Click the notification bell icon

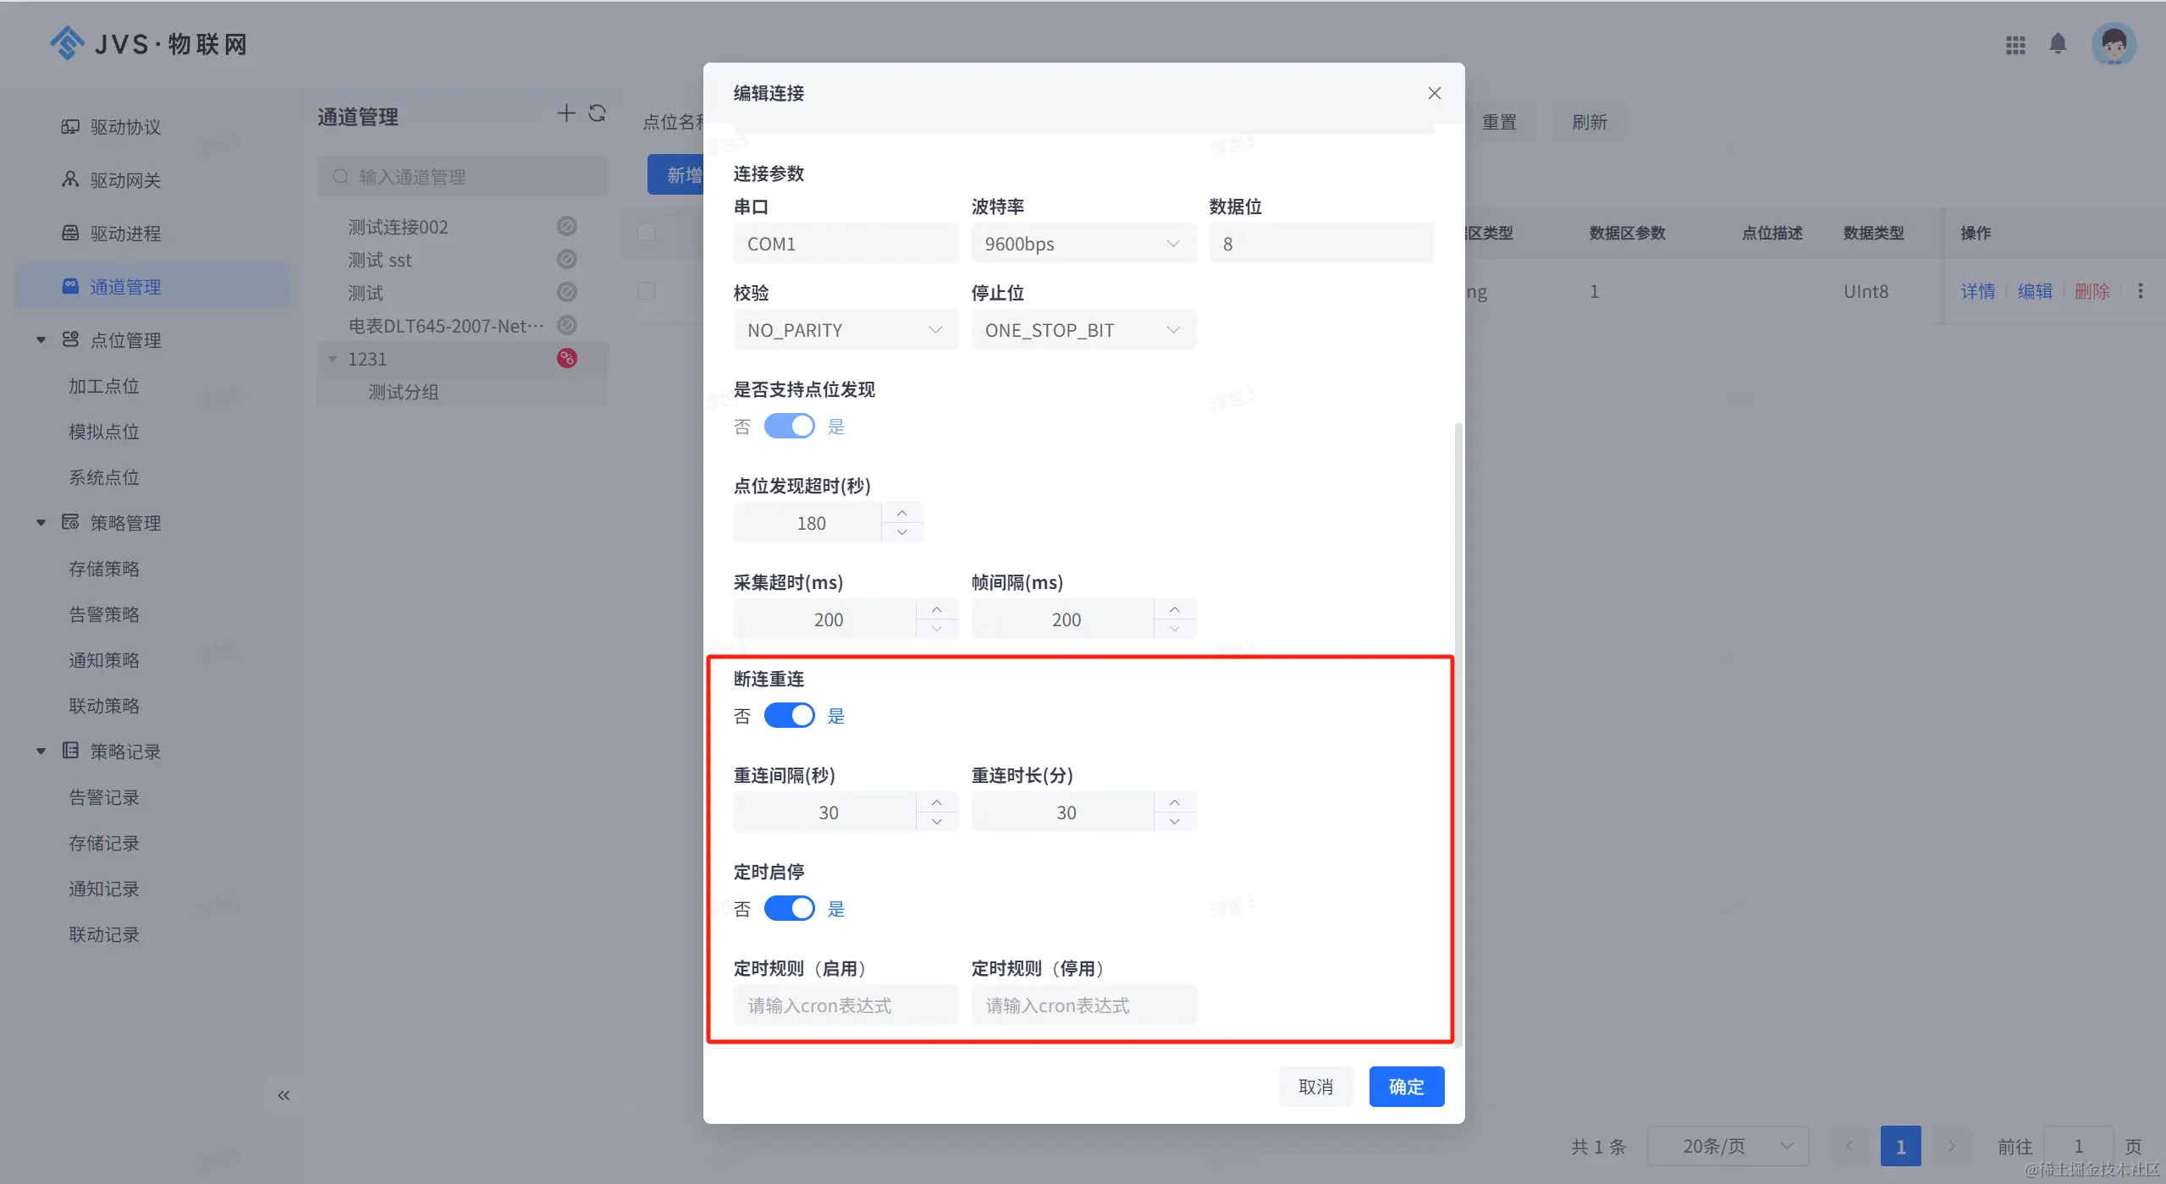[2058, 43]
